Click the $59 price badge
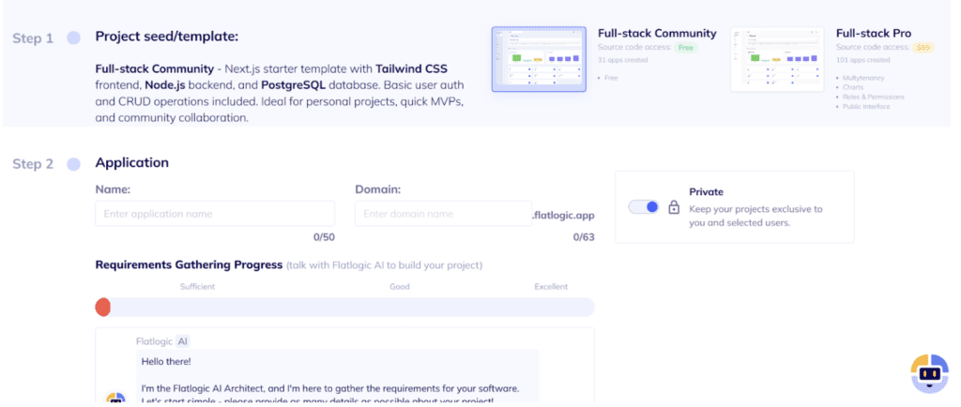961x407 pixels. [x=923, y=47]
